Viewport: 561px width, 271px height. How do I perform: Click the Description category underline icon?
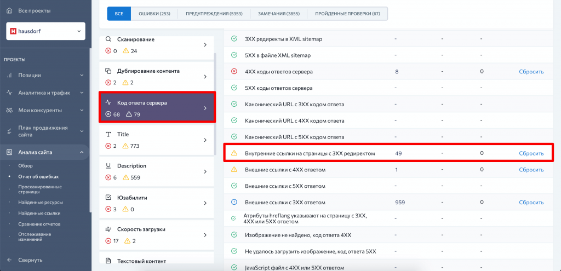pyautogui.click(x=108, y=166)
